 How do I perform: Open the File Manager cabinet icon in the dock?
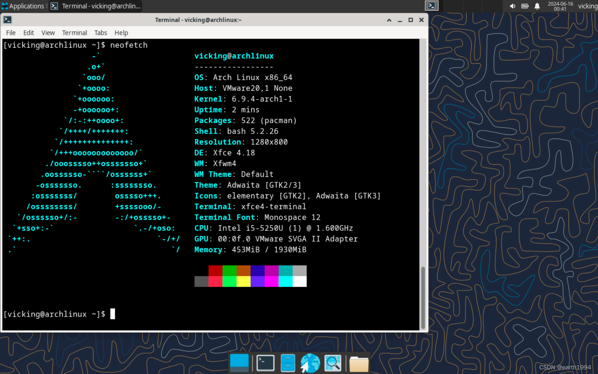coord(288,363)
